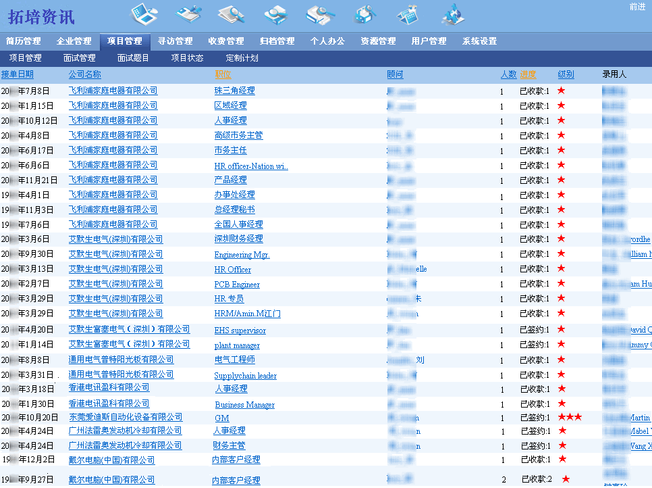Open the 资源管理 main menu
652x488 pixels.
(x=379, y=41)
